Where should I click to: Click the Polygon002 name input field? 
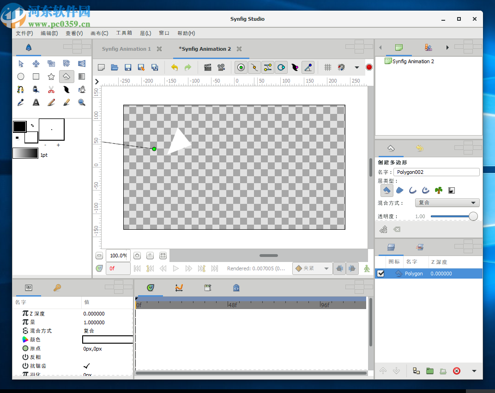[437, 172]
